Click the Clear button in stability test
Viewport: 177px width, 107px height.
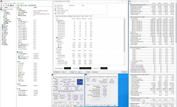tap(72, 72)
